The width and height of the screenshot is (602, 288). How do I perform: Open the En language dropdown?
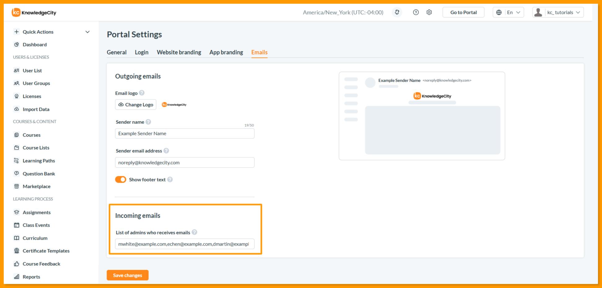pyautogui.click(x=508, y=12)
